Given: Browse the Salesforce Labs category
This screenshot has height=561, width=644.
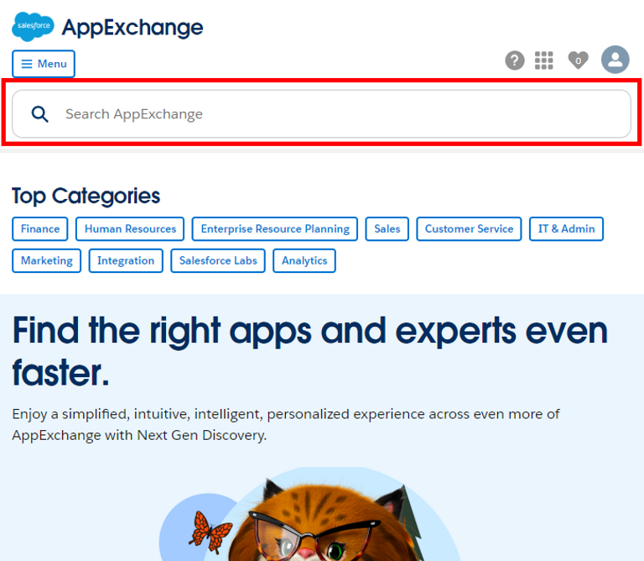Looking at the screenshot, I should tap(218, 260).
